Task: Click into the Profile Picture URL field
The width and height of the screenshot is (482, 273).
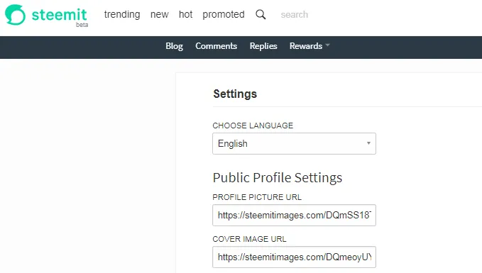Action: pos(294,216)
